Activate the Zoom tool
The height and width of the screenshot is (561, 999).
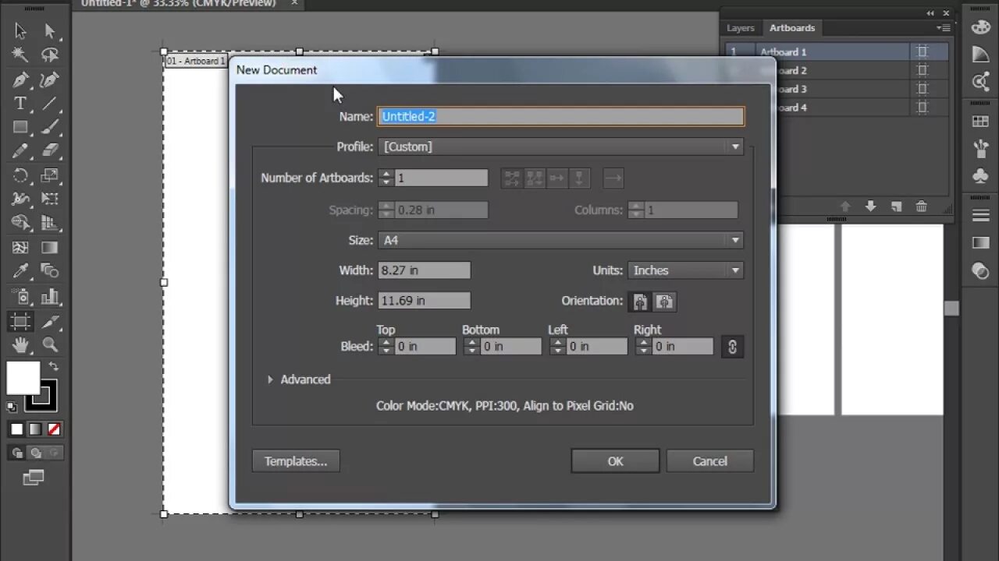coord(49,344)
